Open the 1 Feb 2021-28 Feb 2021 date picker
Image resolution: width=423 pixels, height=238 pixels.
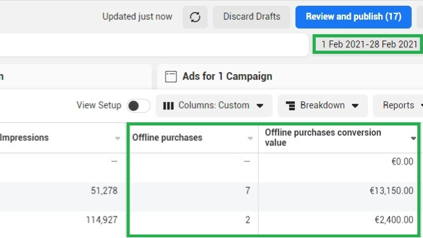368,44
